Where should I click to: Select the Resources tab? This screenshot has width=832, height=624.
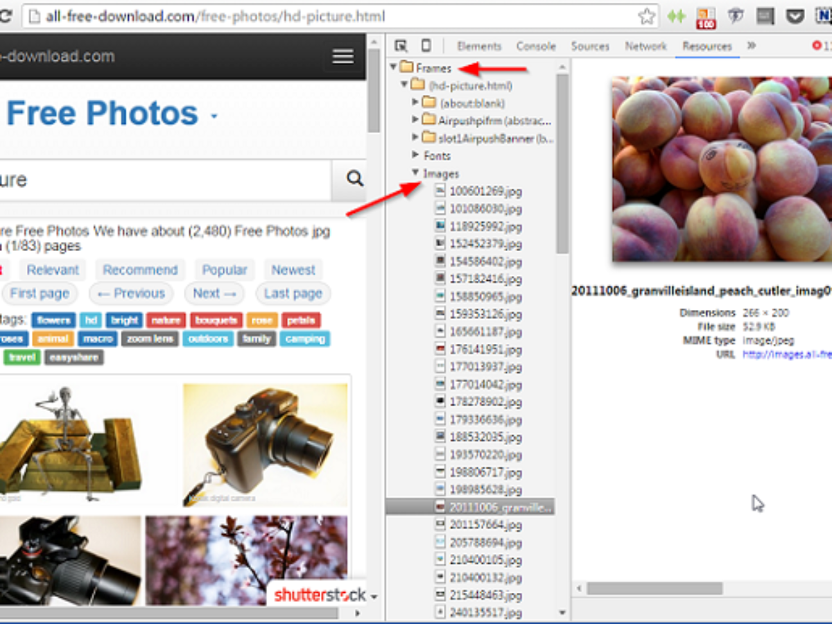pyautogui.click(x=707, y=46)
